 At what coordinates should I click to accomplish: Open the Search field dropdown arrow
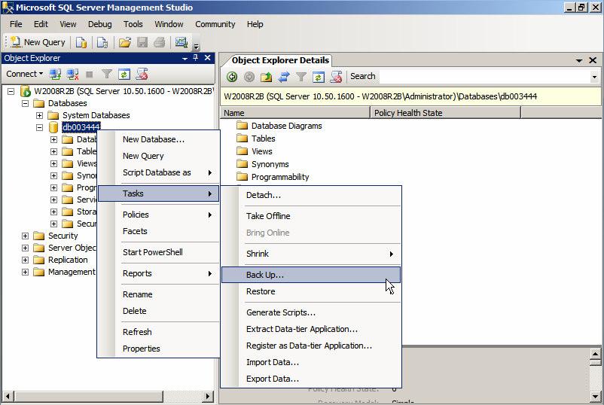(x=594, y=77)
